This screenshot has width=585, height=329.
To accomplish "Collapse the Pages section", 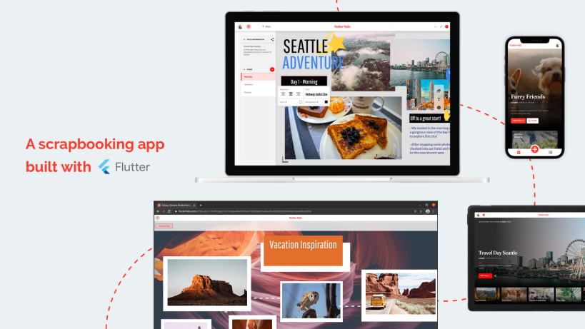I will click(244, 69).
